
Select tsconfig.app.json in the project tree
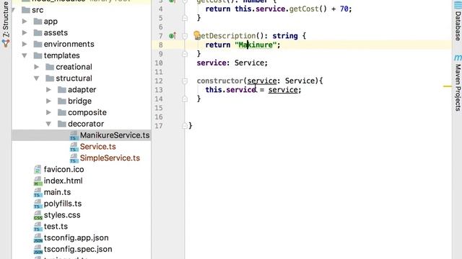tap(76, 238)
